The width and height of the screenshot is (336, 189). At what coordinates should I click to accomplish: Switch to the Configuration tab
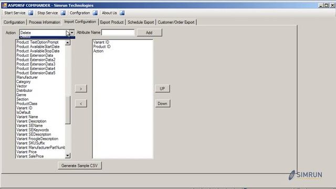point(14,22)
